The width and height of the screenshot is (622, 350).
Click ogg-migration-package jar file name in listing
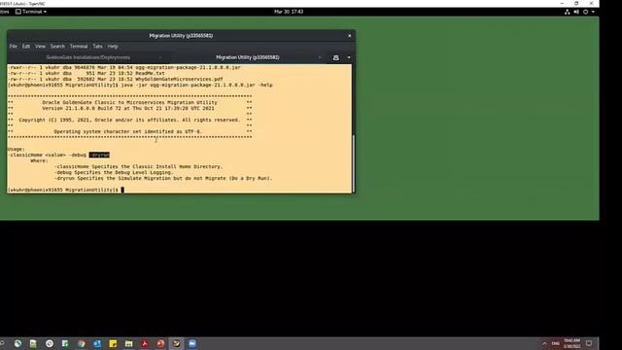188,67
